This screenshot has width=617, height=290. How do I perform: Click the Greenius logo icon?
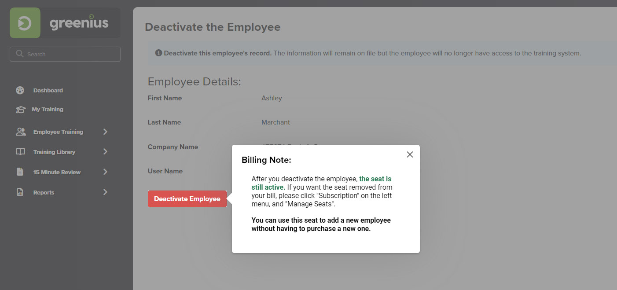(x=25, y=23)
